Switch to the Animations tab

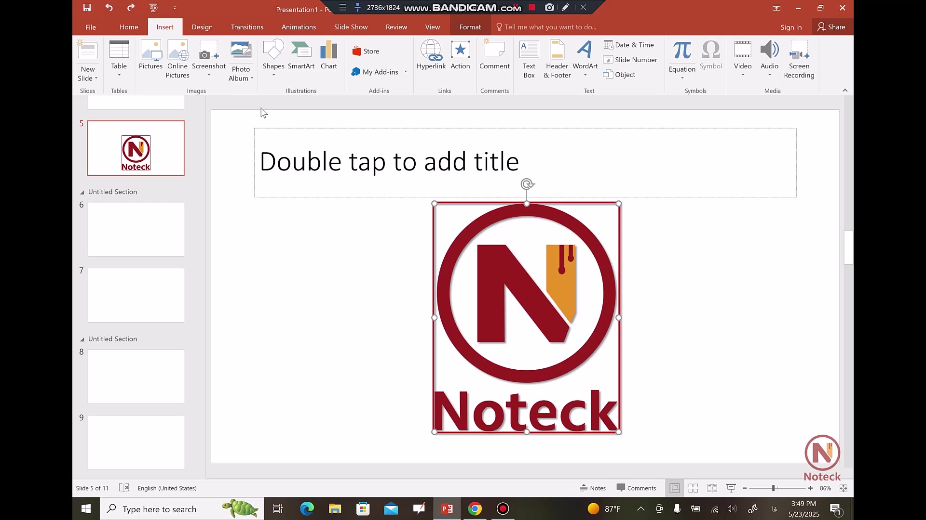299,27
